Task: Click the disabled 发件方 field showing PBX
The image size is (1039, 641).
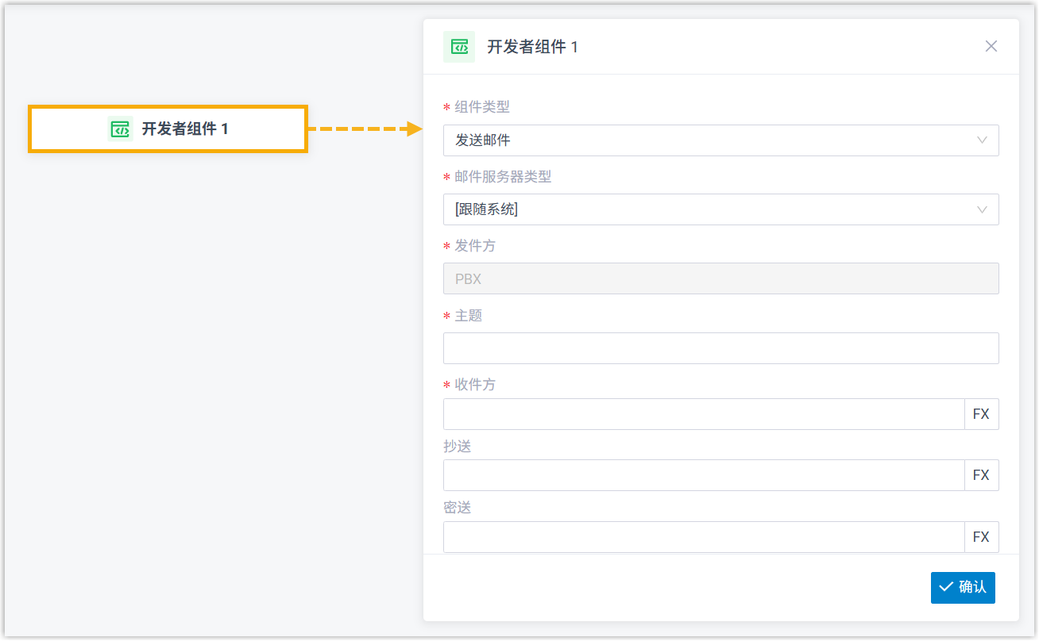Action: click(x=720, y=279)
